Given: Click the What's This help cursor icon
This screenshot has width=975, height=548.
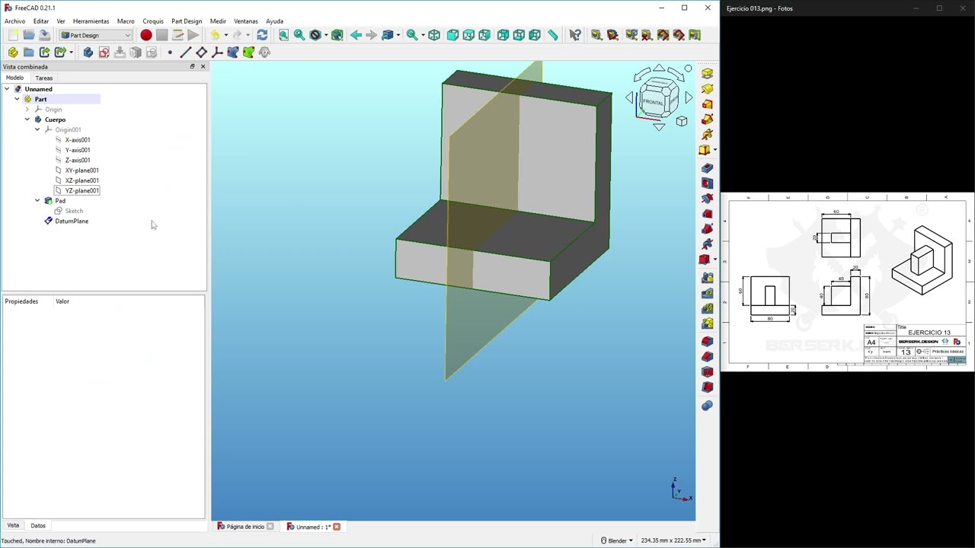Looking at the screenshot, I should point(575,35).
